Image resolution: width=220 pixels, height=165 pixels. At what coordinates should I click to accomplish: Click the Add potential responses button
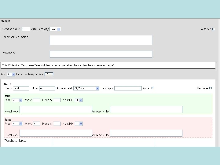tap(49, 74)
